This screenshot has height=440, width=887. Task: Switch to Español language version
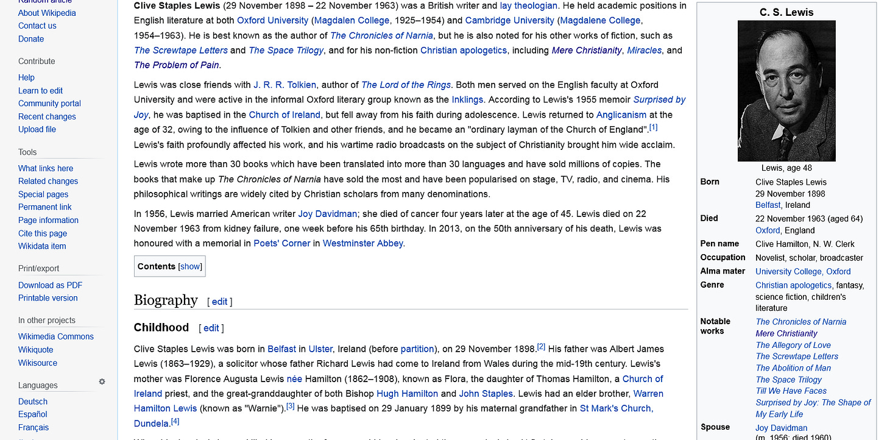pos(33,414)
